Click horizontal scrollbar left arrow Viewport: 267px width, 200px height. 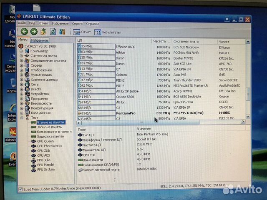79,123
